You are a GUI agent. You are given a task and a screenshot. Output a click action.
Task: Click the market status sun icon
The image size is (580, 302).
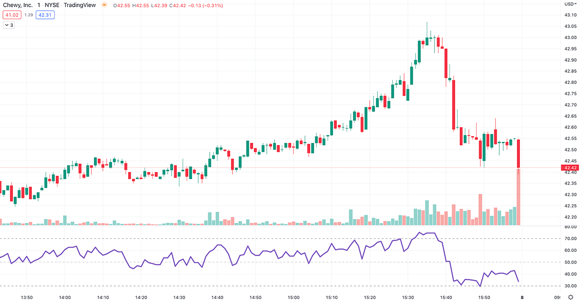click(x=103, y=5)
